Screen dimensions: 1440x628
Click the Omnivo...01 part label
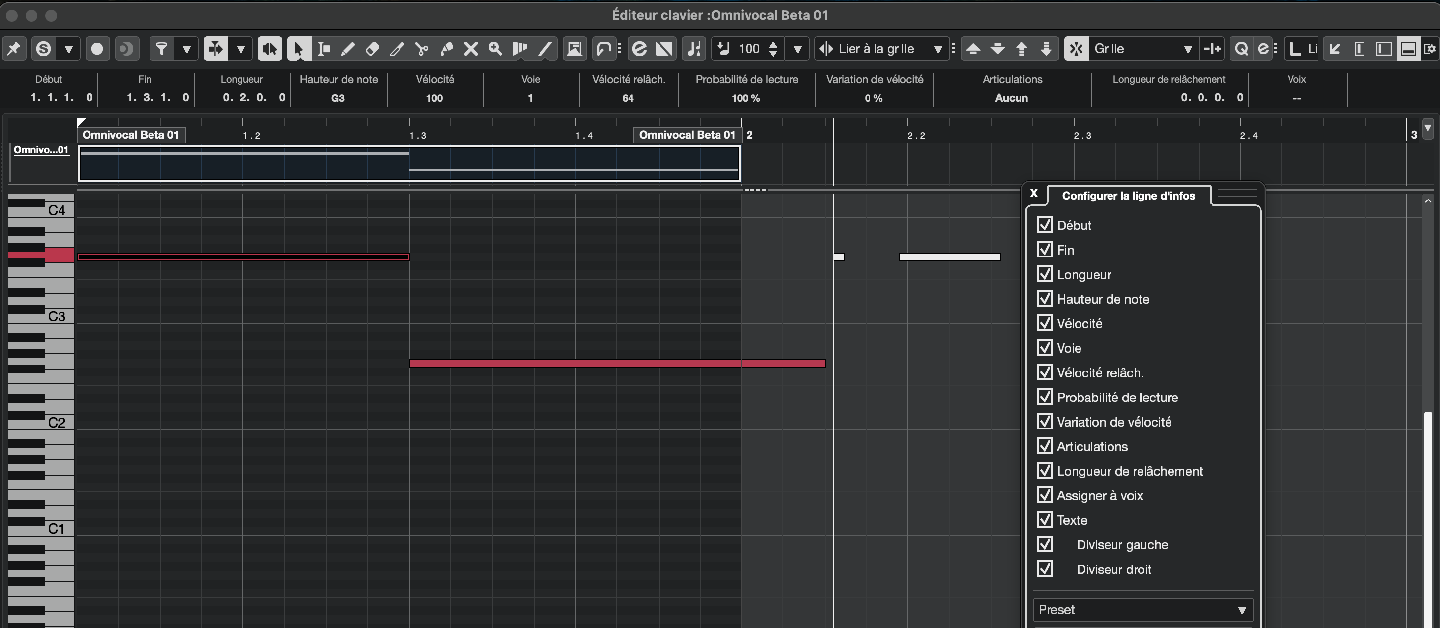point(41,150)
